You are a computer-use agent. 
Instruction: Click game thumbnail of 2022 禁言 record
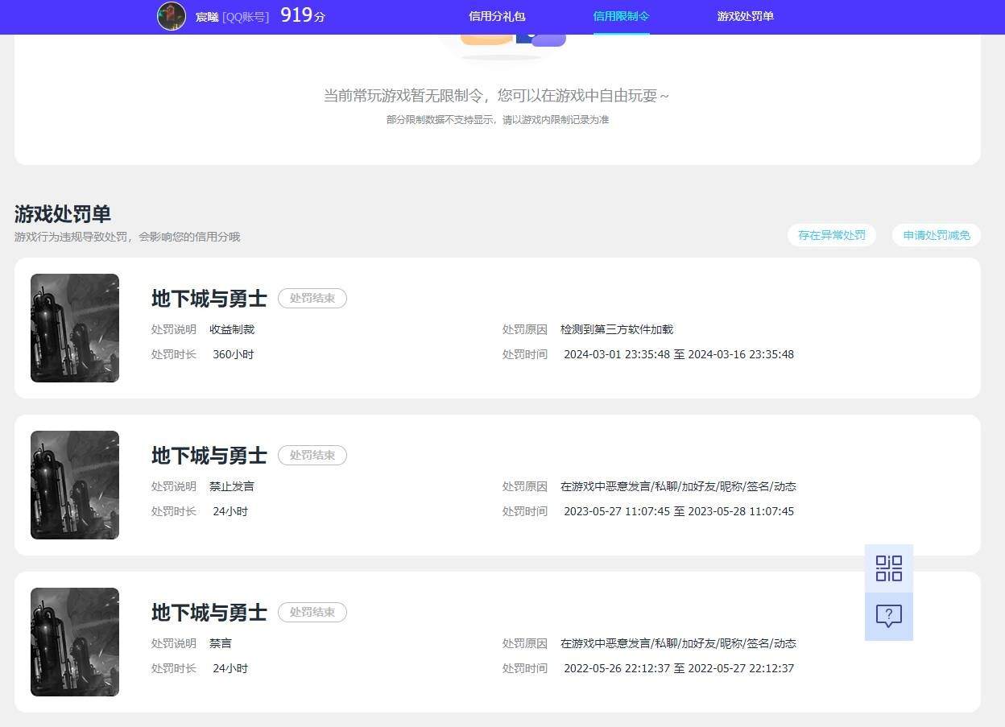pos(75,642)
